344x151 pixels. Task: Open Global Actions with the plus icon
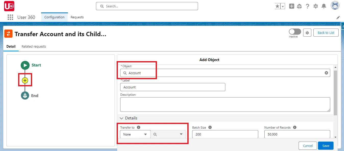click(291, 6)
